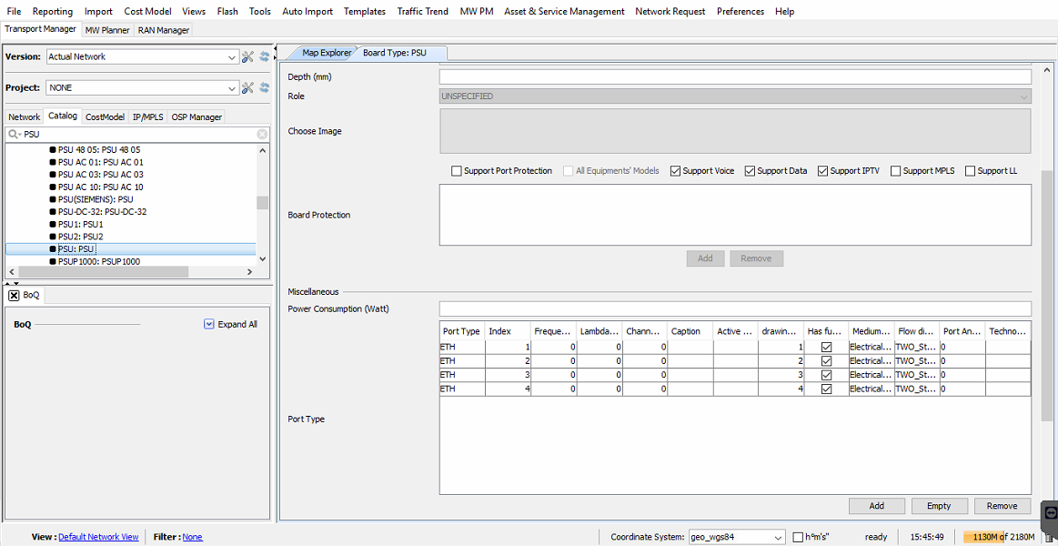
Task: Open the Default Network View link
Action: click(x=98, y=537)
